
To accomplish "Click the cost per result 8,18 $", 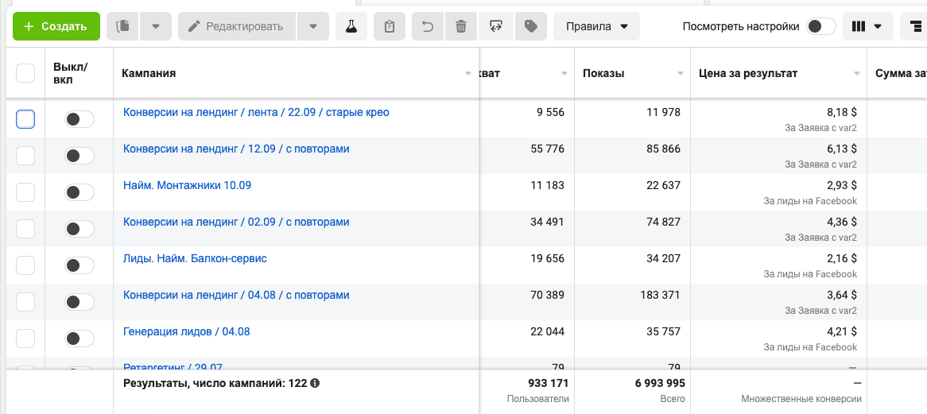I will tap(842, 112).
